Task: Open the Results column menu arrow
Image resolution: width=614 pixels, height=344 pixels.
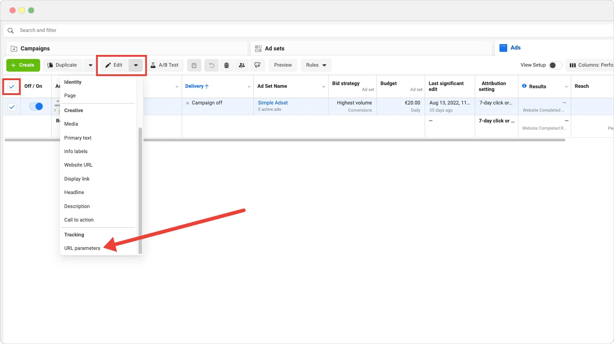Action: [566, 87]
